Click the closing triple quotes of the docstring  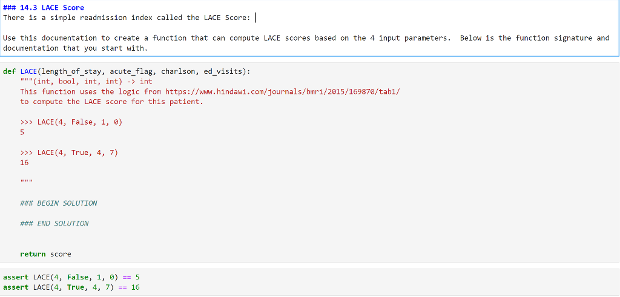click(x=27, y=181)
